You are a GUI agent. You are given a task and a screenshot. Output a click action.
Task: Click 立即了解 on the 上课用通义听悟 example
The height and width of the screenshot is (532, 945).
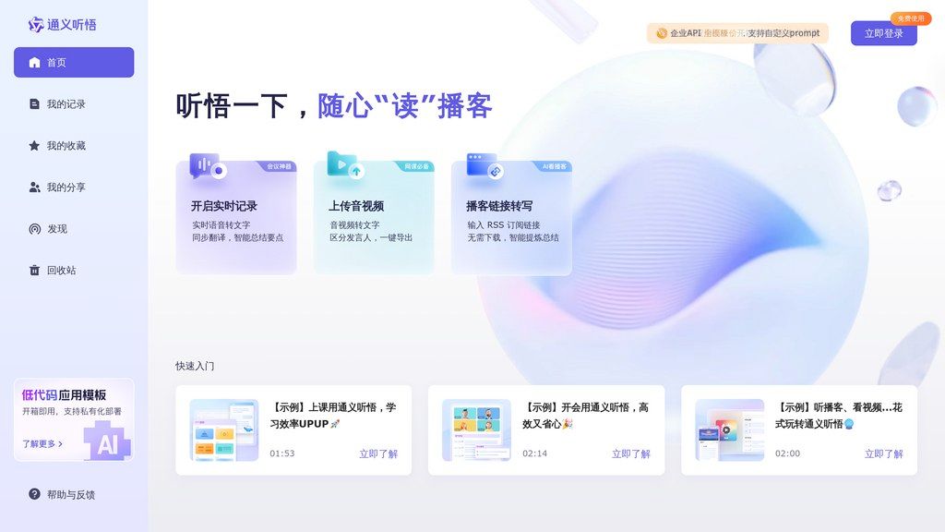[378, 453]
